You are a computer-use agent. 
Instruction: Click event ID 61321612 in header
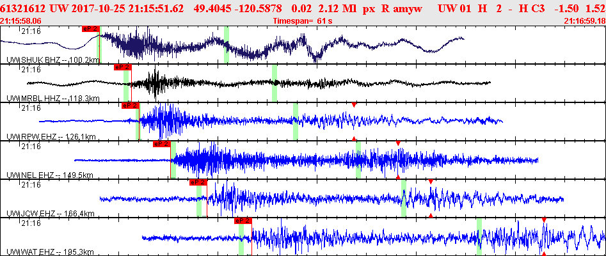(x=24, y=8)
